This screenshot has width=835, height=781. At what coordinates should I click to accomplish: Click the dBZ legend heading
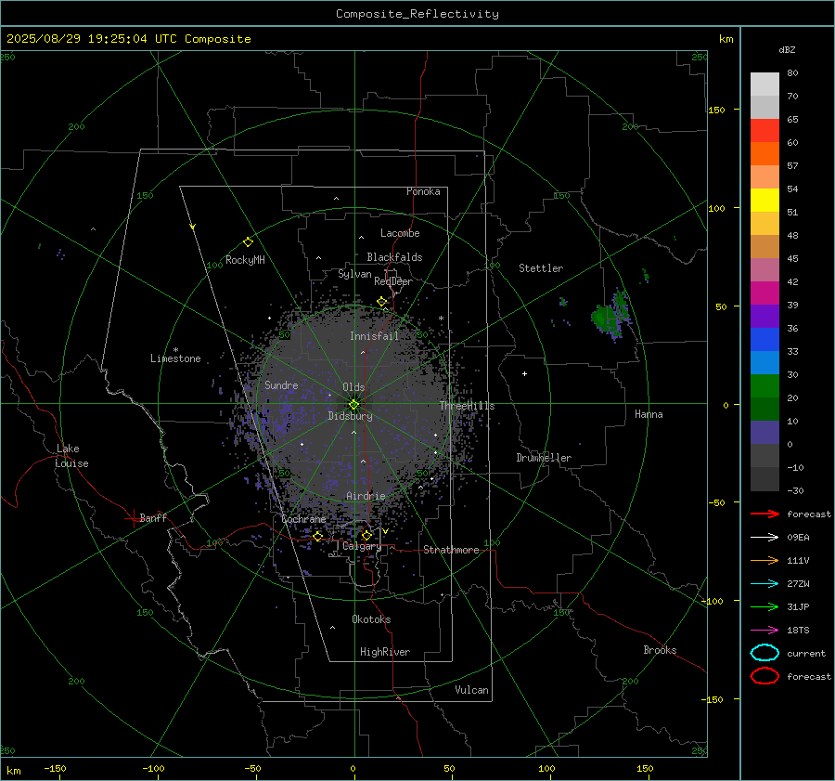tap(787, 49)
